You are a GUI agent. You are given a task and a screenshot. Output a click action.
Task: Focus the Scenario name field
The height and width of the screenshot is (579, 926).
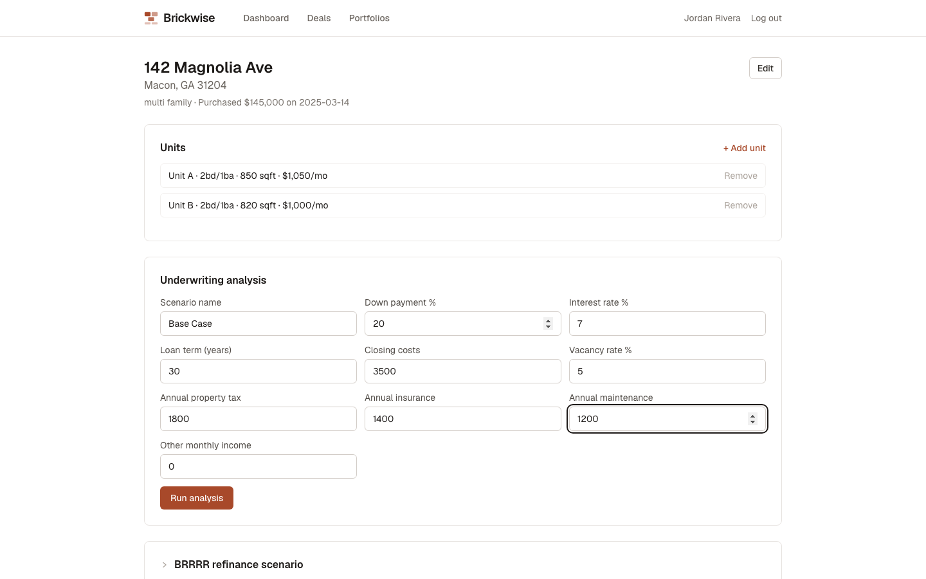259,324
